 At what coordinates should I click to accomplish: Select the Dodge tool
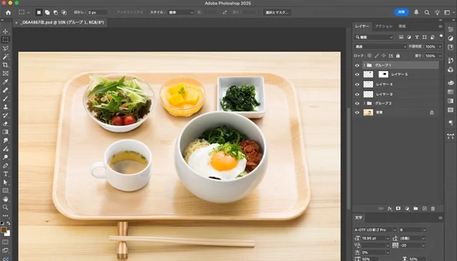click(5, 157)
